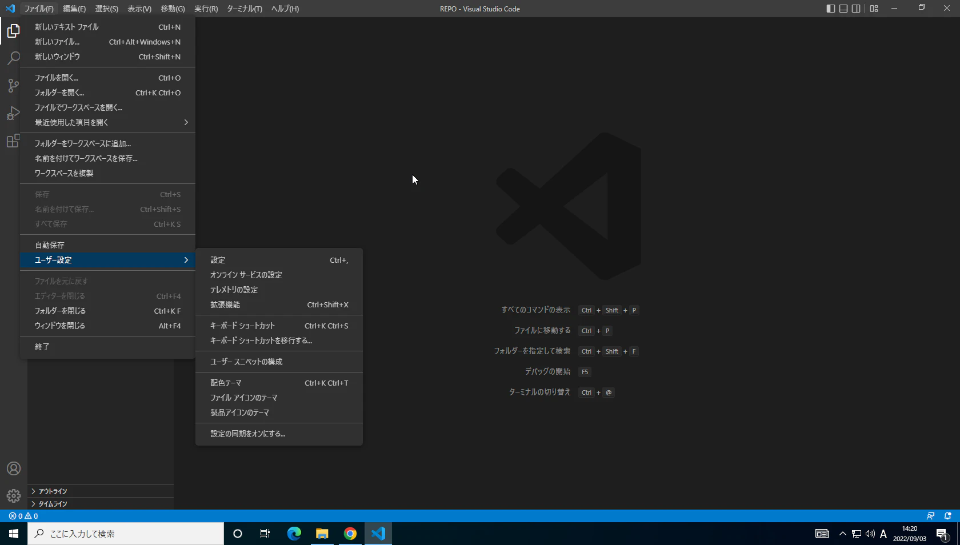Open the Source Control view icon
This screenshot has width=960, height=545.
tap(14, 86)
